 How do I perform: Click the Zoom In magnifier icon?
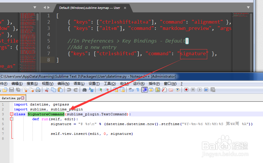(100, 90)
